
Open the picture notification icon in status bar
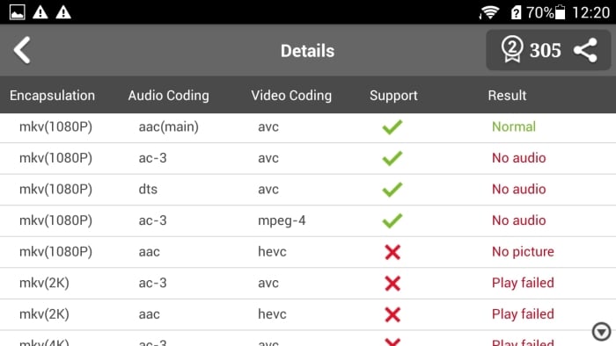(x=18, y=12)
